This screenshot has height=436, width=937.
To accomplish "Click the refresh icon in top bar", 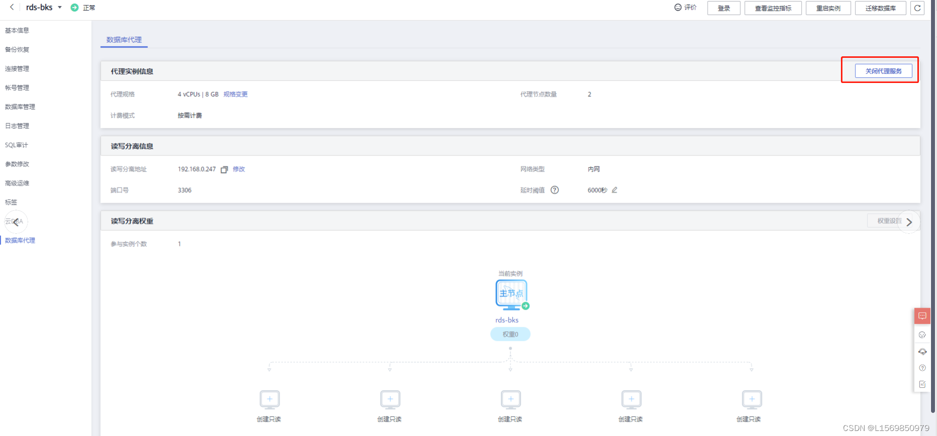I will coord(917,8).
